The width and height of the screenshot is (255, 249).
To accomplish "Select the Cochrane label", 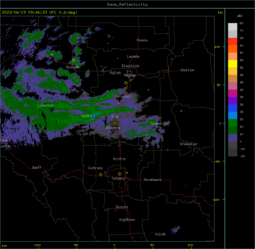I will point(95,168).
